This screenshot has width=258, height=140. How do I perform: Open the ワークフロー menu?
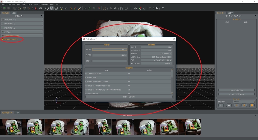(11, 5)
